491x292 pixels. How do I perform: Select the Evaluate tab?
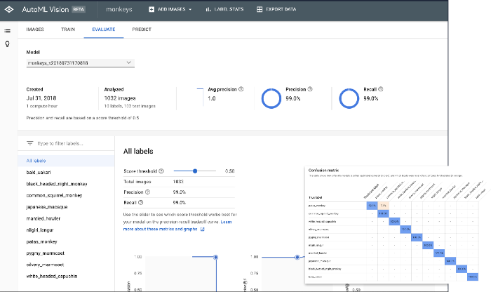click(x=104, y=29)
